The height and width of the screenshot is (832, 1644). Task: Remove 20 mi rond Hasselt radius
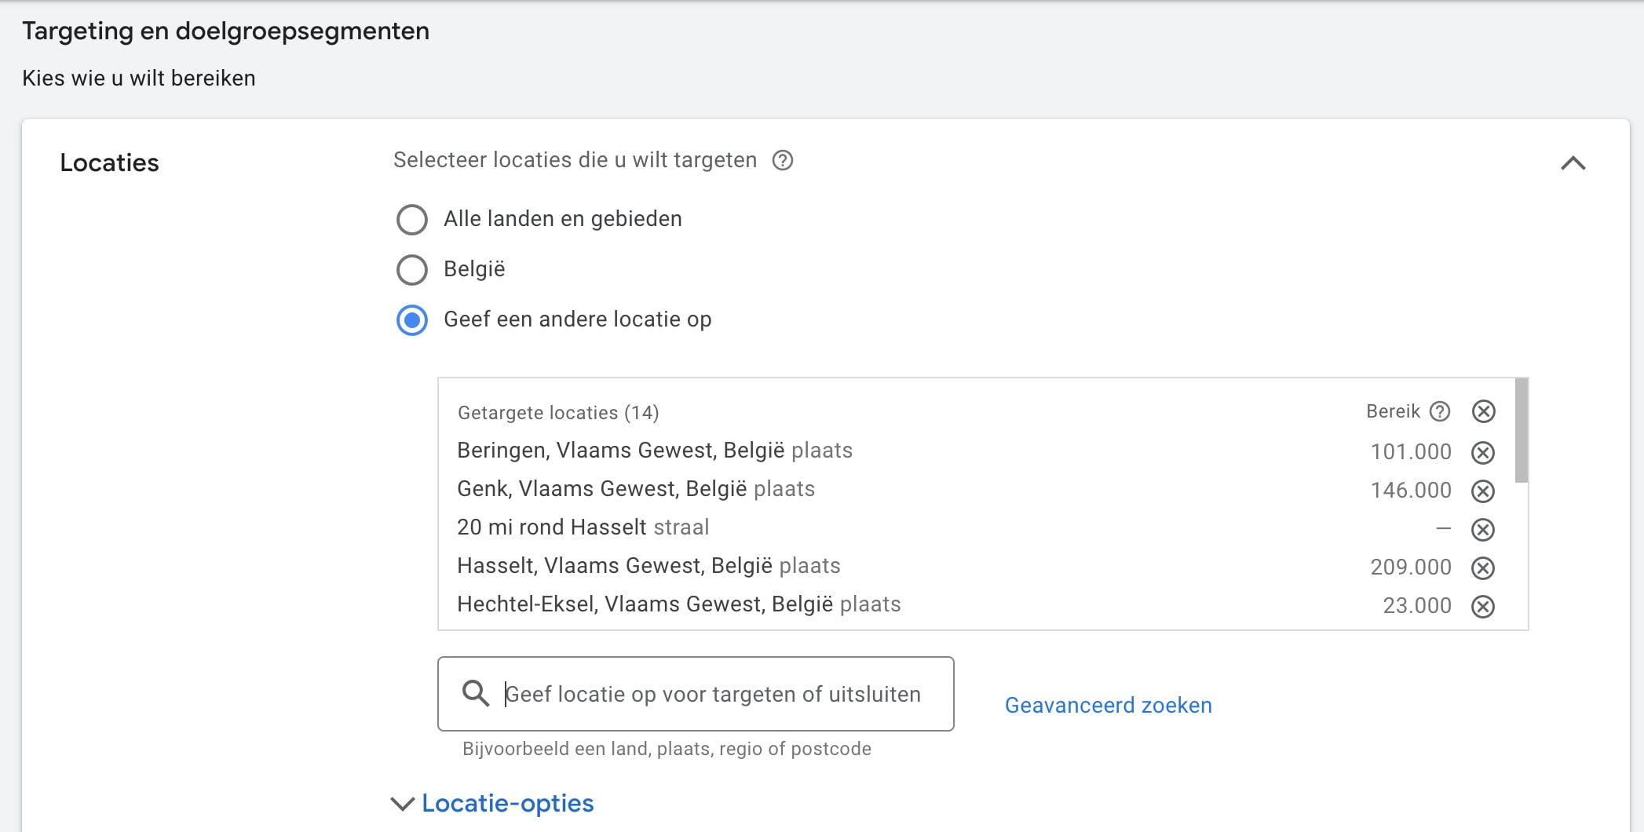pyautogui.click(x=1482, y=530)
